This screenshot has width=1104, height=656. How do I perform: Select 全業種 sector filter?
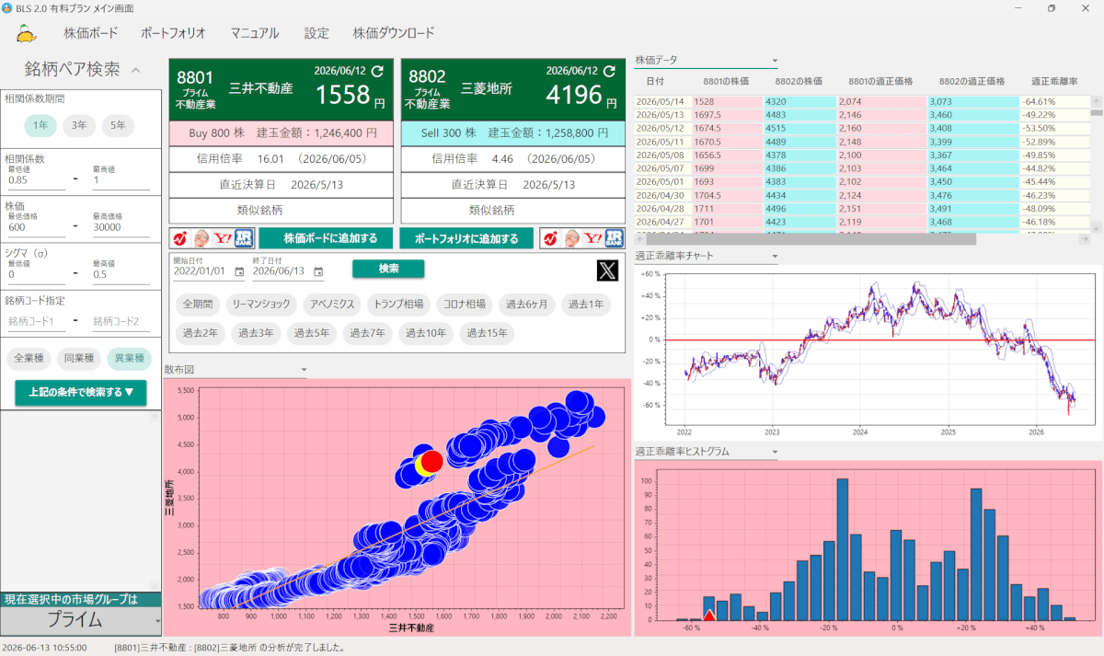click(29, 358)
